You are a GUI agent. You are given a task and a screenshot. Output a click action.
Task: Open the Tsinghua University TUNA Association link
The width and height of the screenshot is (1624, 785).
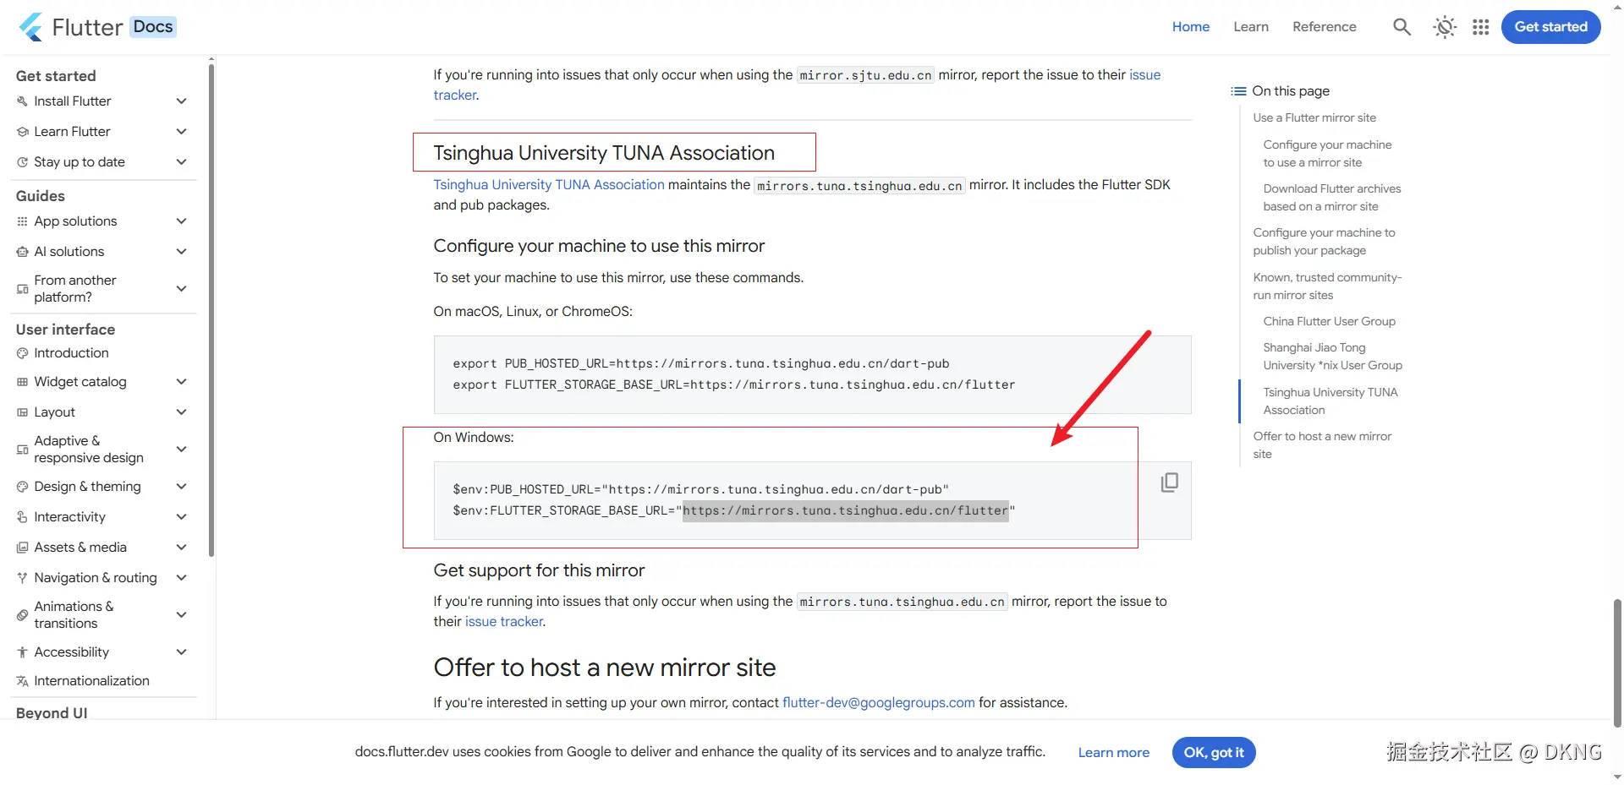[x=549, y=185]
